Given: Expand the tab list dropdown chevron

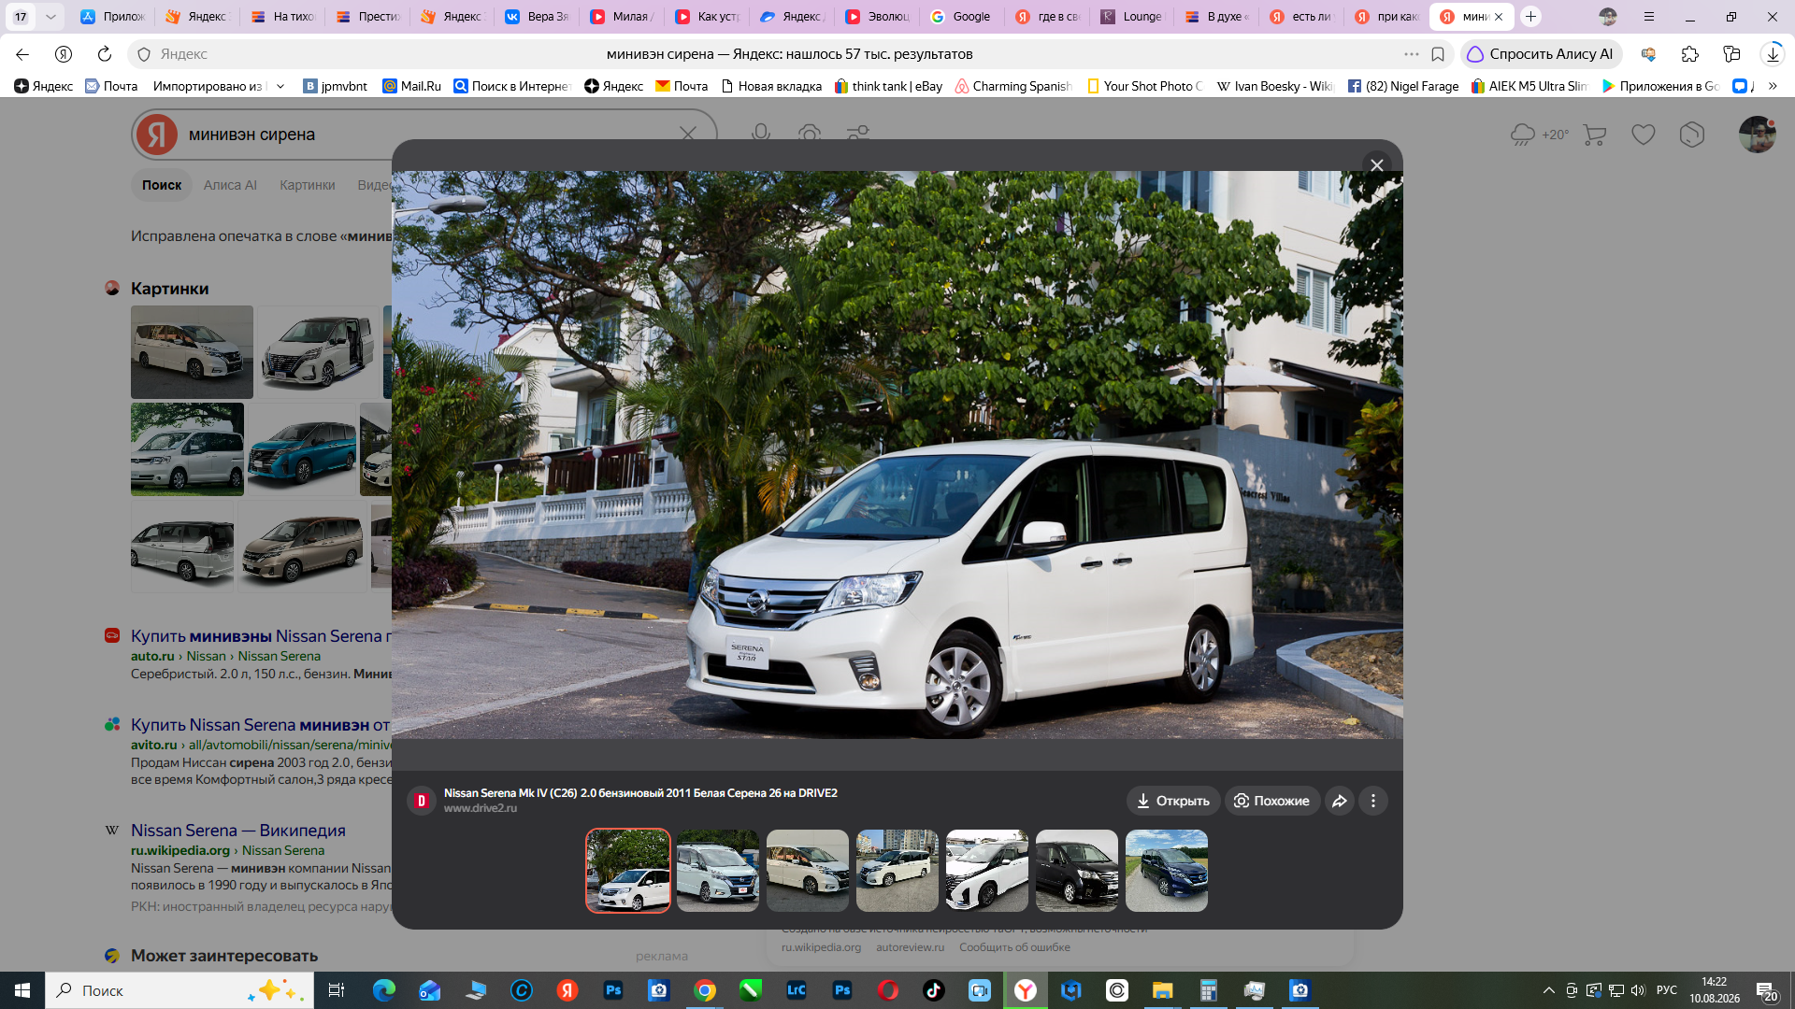Looking at the screenshot, I should pos(50,17).
